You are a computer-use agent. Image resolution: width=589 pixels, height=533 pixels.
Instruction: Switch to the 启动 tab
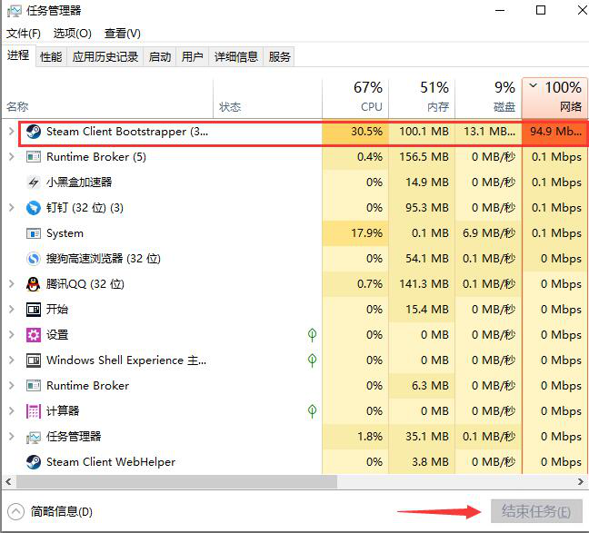[x=160, y=56]
